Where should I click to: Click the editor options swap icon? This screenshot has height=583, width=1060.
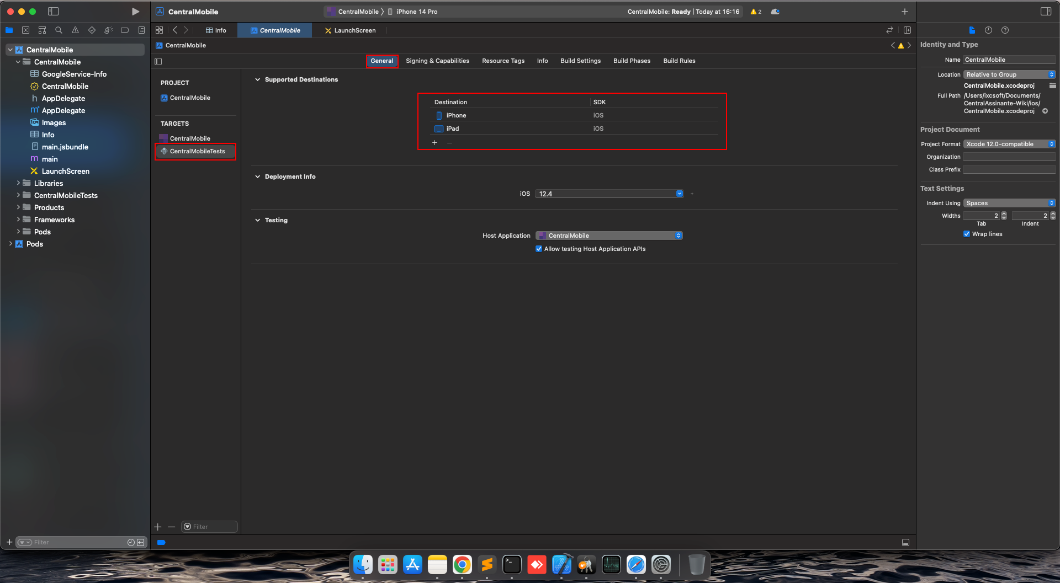coord(889,30)
